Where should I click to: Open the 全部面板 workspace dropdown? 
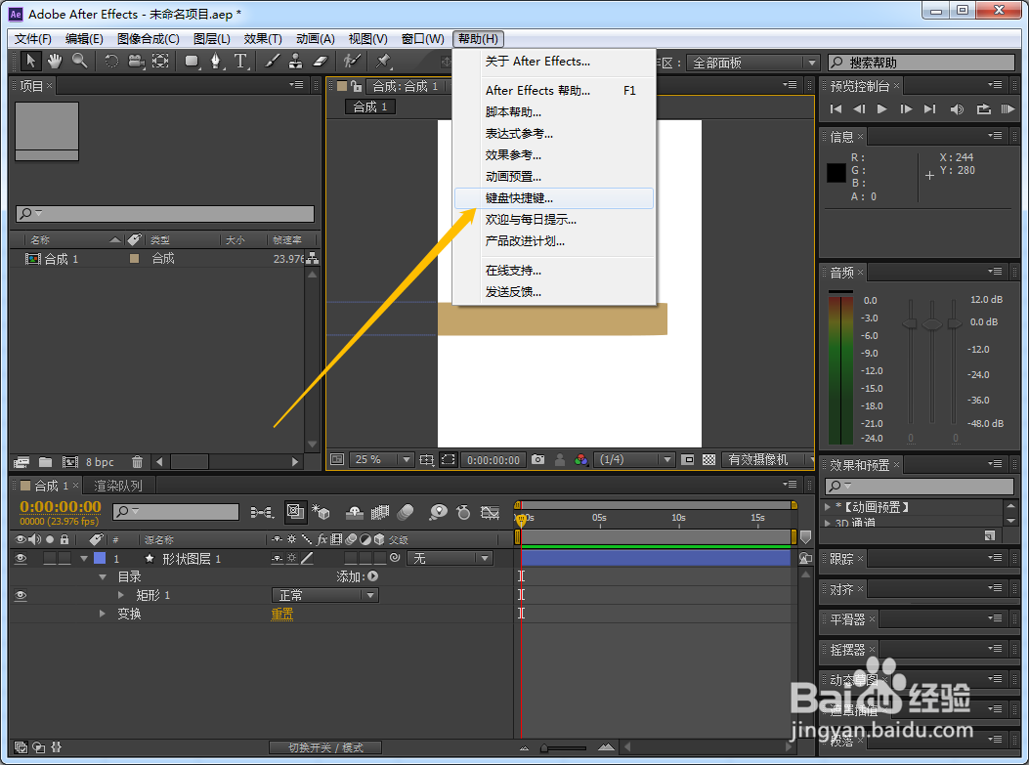pos(752,63)
